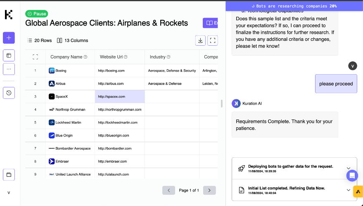The image size is (363, 206).
Task: Click the expand icon in table header corner
Action: coord(35,57)
